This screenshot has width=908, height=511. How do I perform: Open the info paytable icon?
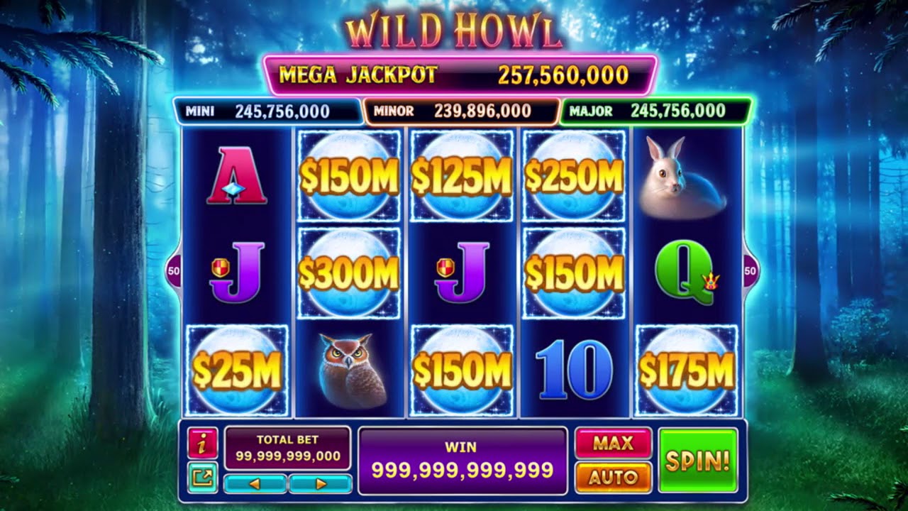(203, 443)
